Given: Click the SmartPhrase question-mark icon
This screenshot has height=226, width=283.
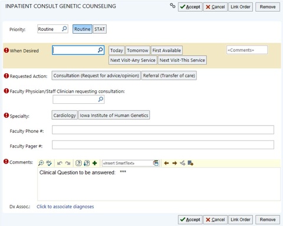Looking at the screenshot, I should pos(78,163).
